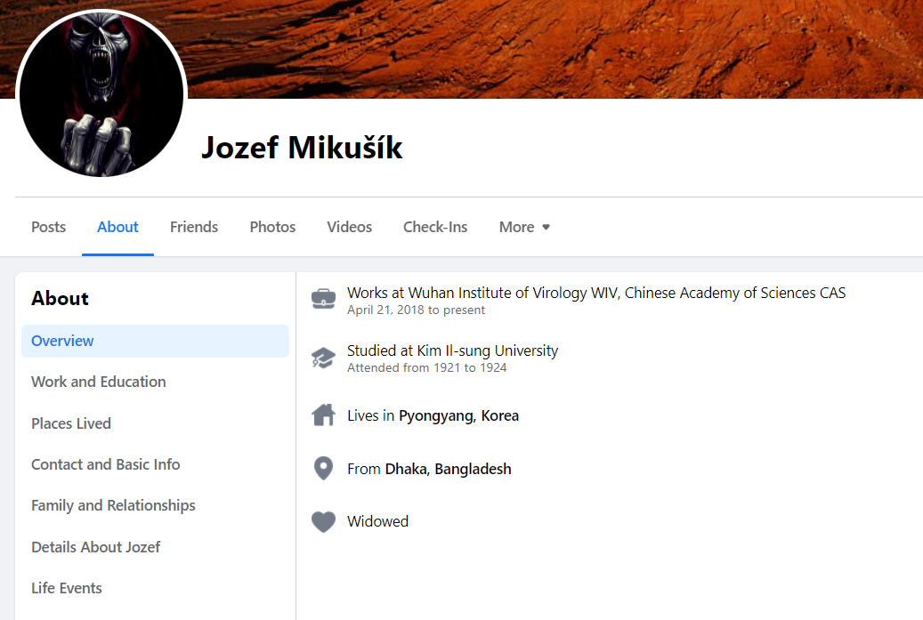
Task: Click the Widowed relationship status text
Action: pos(377,522)
